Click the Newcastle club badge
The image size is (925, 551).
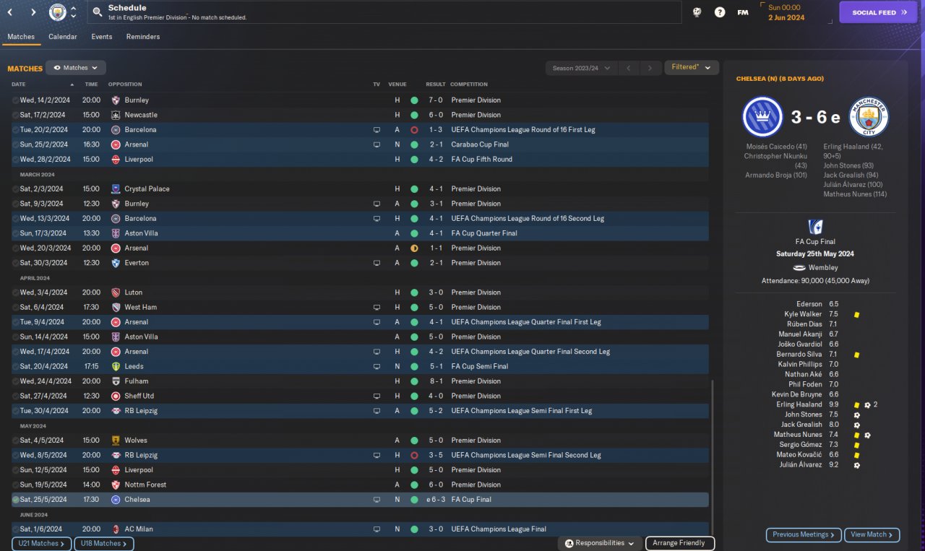coord(116,115)
